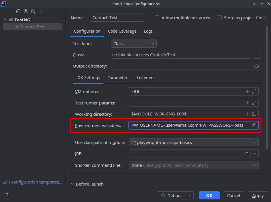Create a new configuration folder
271x202 pixels.
[x=33, y=11]
